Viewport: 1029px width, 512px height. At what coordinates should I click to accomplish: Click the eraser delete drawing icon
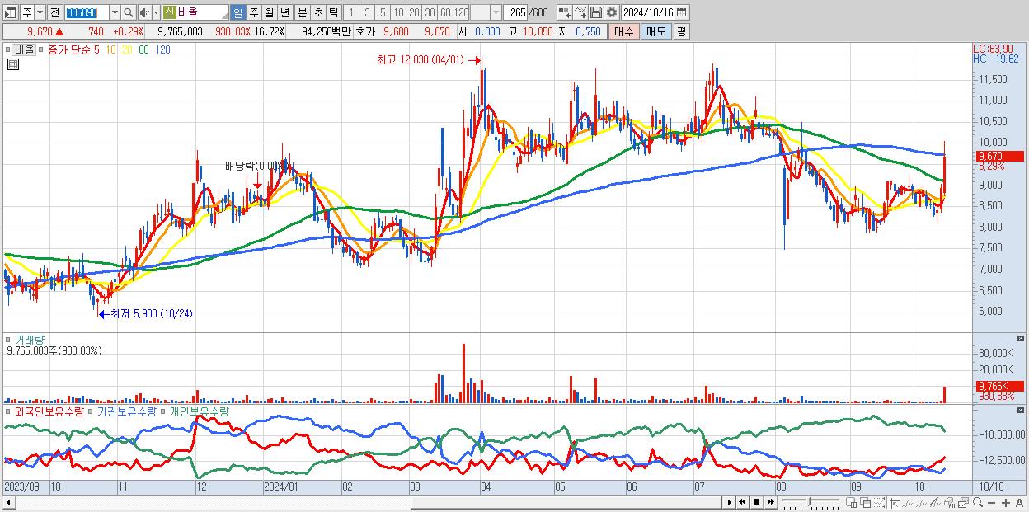(949, 503)
